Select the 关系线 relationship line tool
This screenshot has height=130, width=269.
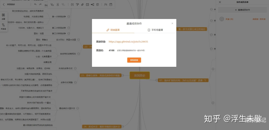[x=3, y=27]
